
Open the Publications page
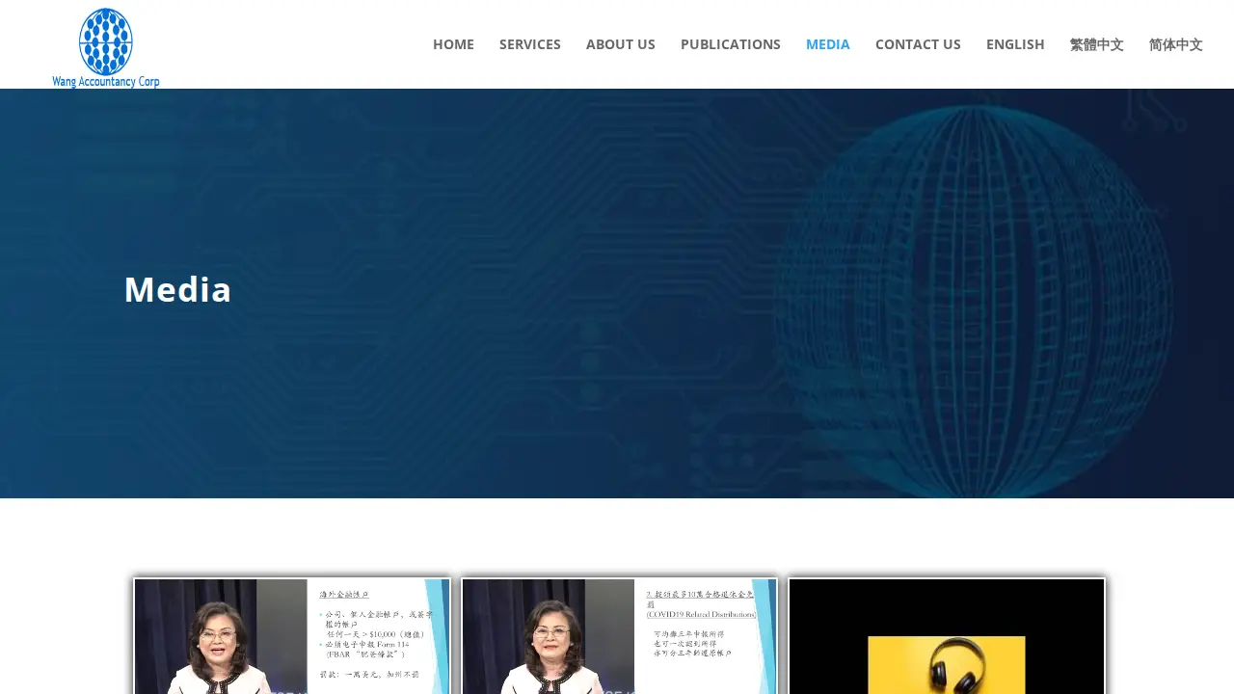click(731, 44)
